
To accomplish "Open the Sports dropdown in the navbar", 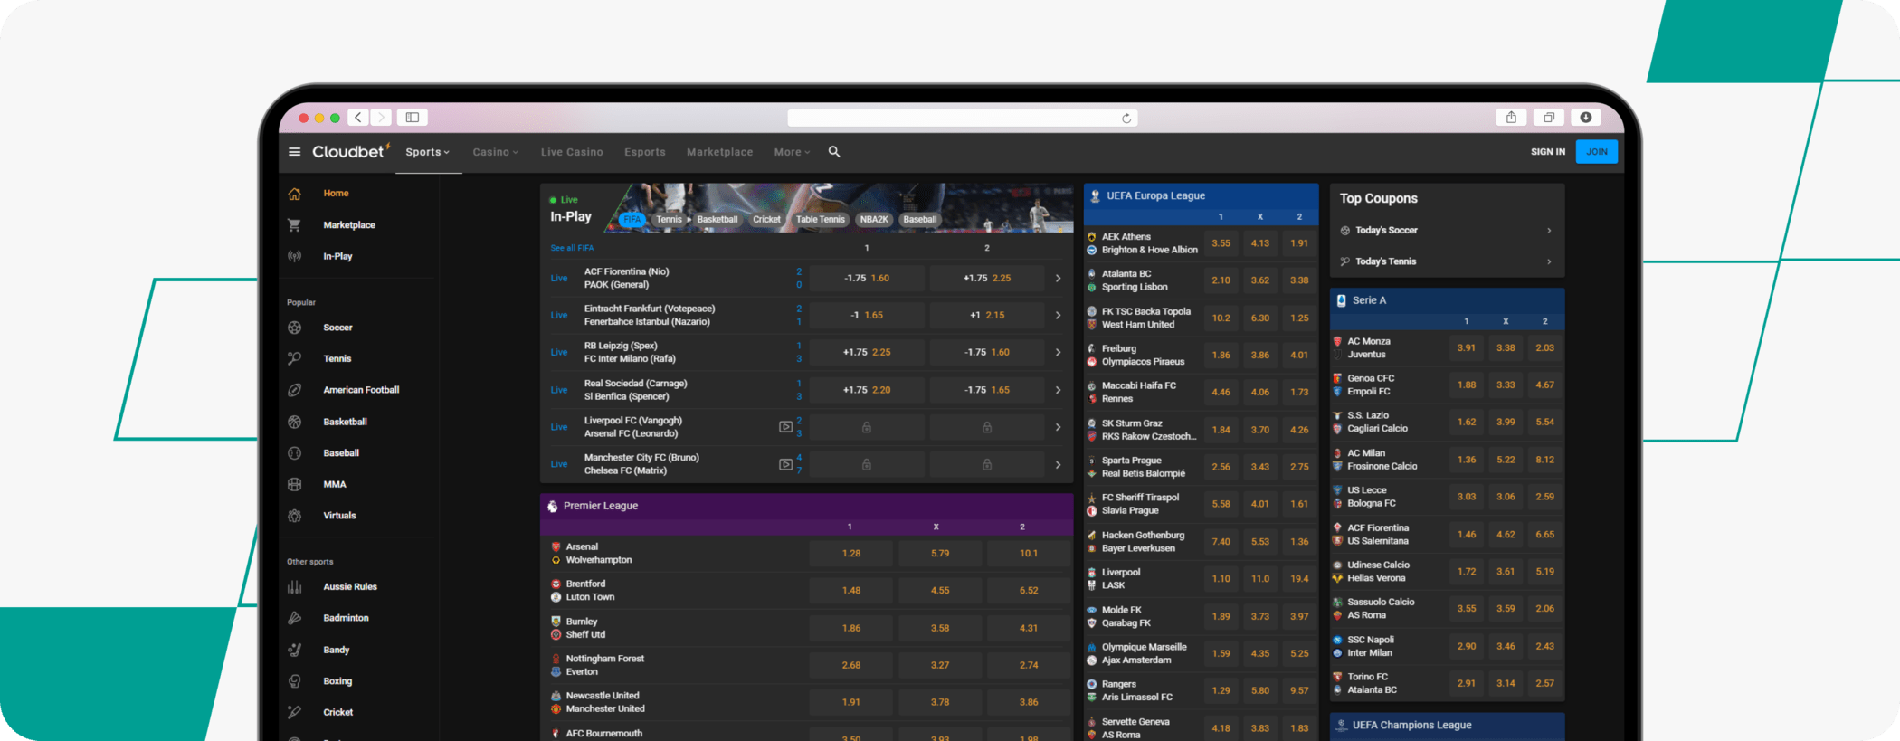I will [427, 152].
